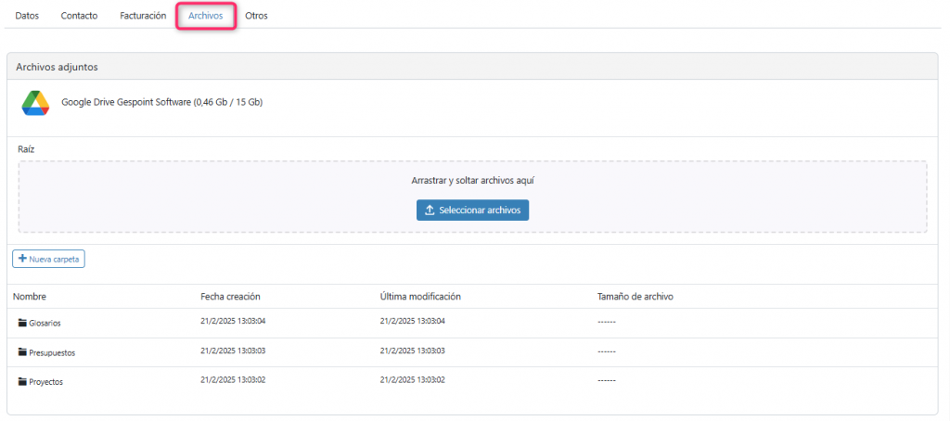Click the upload icon in Seleccionar archivos
The image size is (950, 421).
[430, 210]
